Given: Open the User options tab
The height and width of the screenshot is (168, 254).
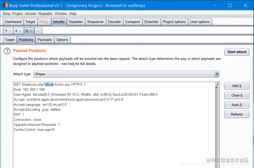Looking at the screenshot, I should [x=200, y=22].
